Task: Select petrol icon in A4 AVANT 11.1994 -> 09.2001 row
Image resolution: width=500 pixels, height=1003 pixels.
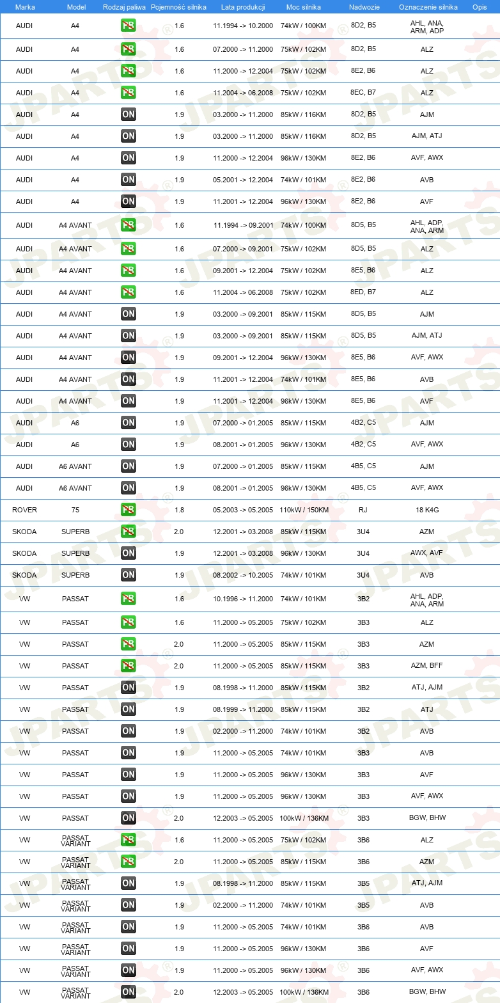Action: pyautogui.click(x=129, y=225)
